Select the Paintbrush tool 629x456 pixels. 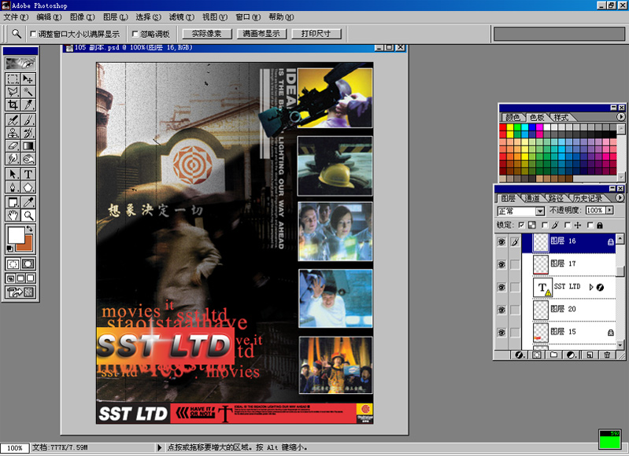point(28,120)
